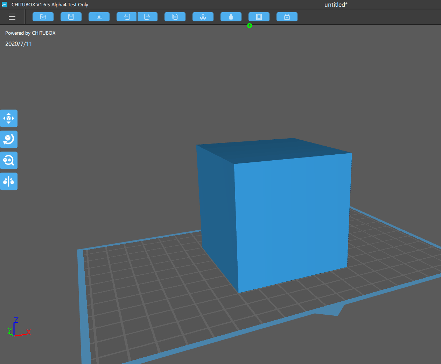This screenshot has height=364, width=441.
Task: Select the Scale tool in the sidebar
Action: pyautogui.click(x=9, y=160)
